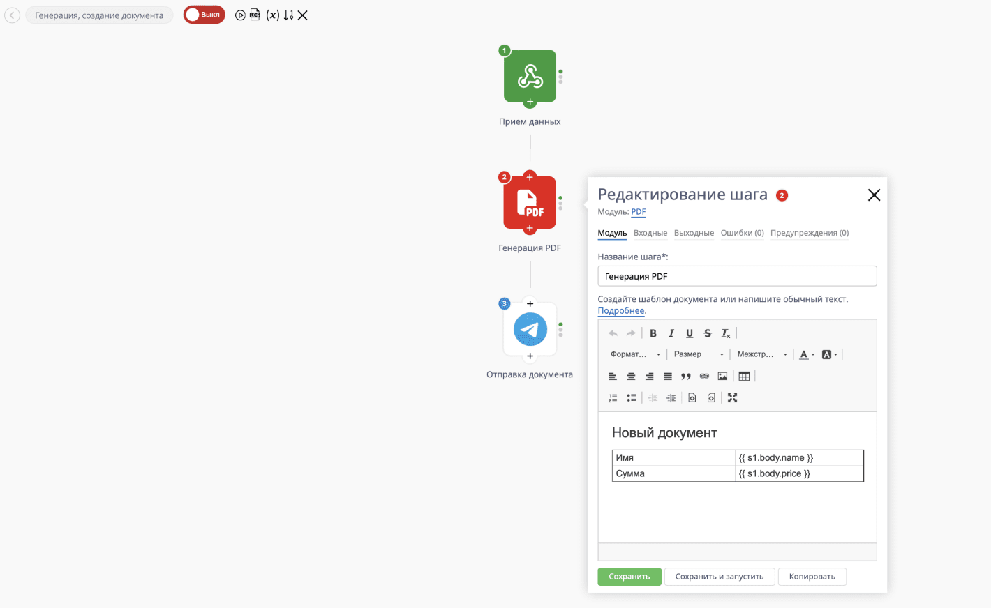Open the 'Формат' dropdown
Screen dimensions: 991x608
(x=635, y=354)
